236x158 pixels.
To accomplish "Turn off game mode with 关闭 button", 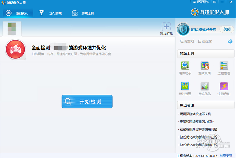I will [x=227, y=29].
